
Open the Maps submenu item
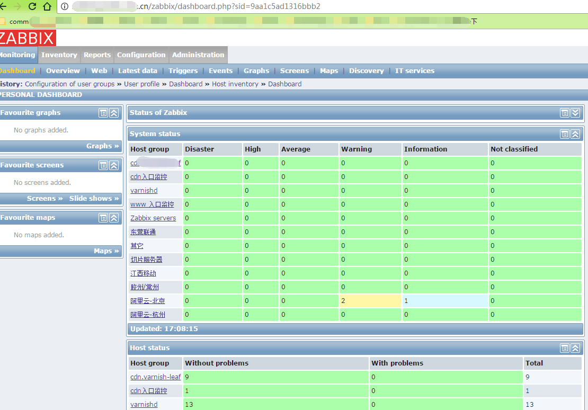pyautogui.click(x=329, y=71)
